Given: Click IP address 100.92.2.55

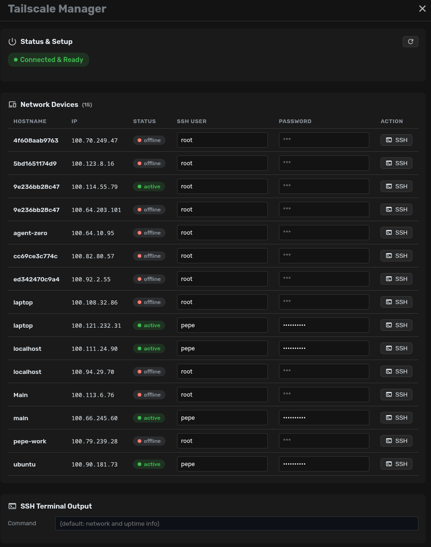Looking at the screenshot, I should [x=91, y=280].
